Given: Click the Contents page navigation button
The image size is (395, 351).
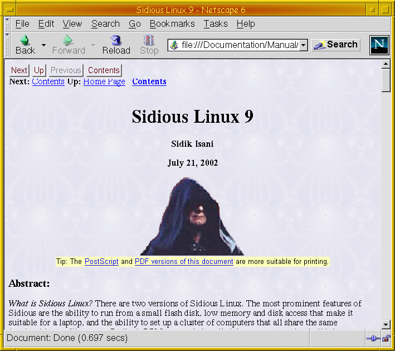Looking at the screenshot, I should pos(104,70).
